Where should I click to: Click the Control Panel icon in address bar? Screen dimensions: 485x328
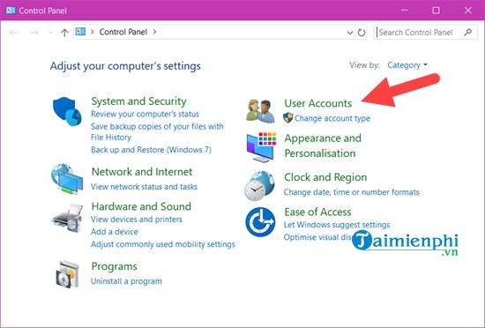tap(80, 32)
